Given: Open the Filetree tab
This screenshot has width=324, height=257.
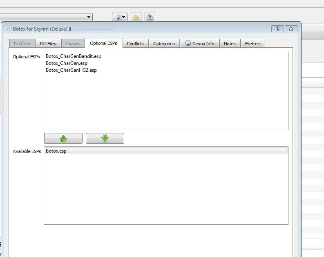Looking at the screenshot, I should pyautogui.click(x=252, y=44).
